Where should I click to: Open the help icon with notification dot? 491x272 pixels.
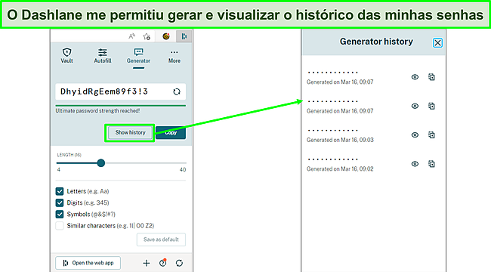[163, 263]
